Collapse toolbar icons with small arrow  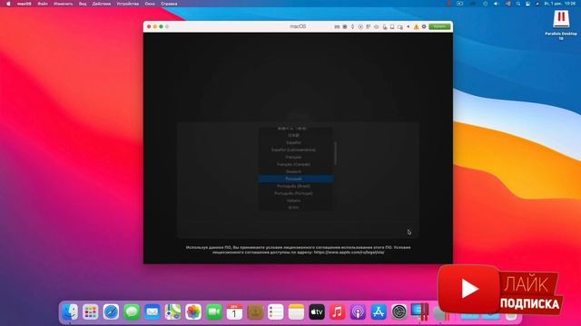(409, 26)
